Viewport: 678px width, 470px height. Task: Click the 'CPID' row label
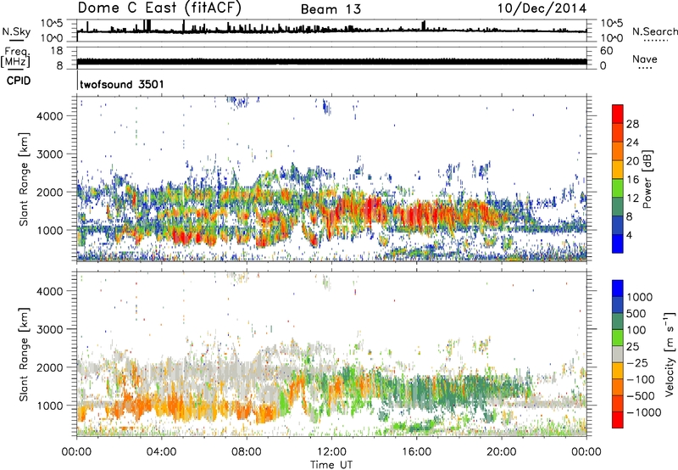(x=19, y=81)
